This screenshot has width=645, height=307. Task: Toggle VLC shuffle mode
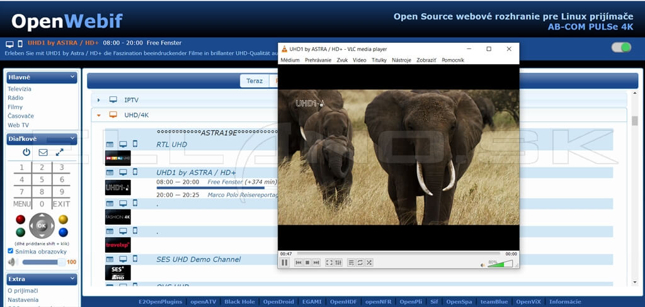coord(369,262)
